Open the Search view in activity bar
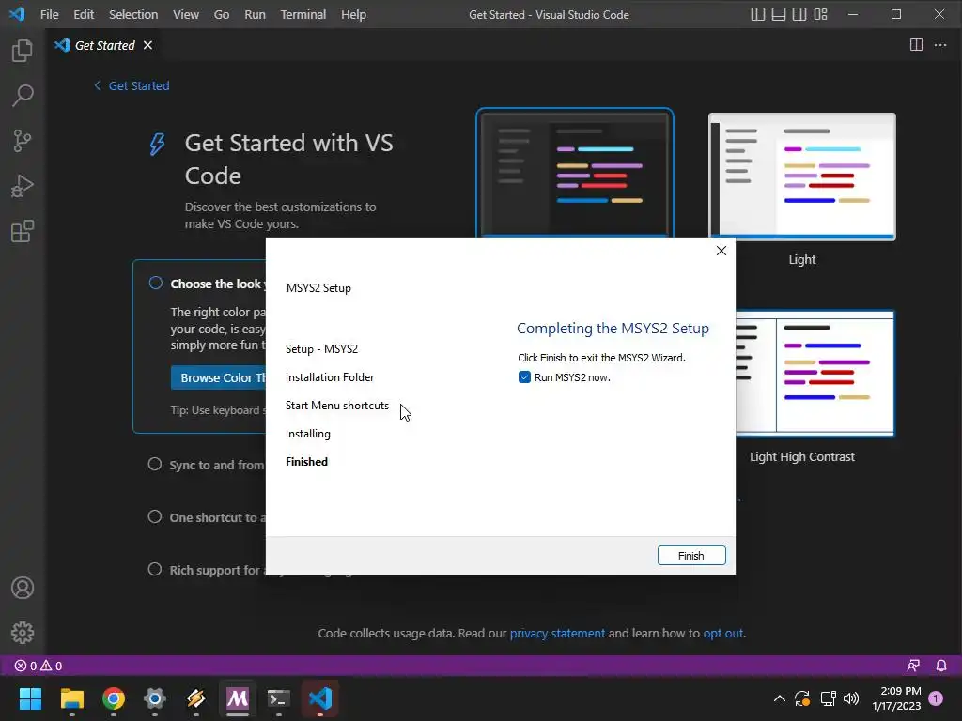This screenshot has height=721, width=962. pyautogui.click(x=23, y=96)
